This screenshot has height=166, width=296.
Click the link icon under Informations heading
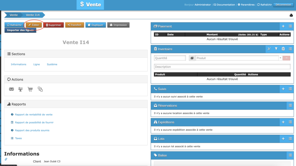point(6,159)
